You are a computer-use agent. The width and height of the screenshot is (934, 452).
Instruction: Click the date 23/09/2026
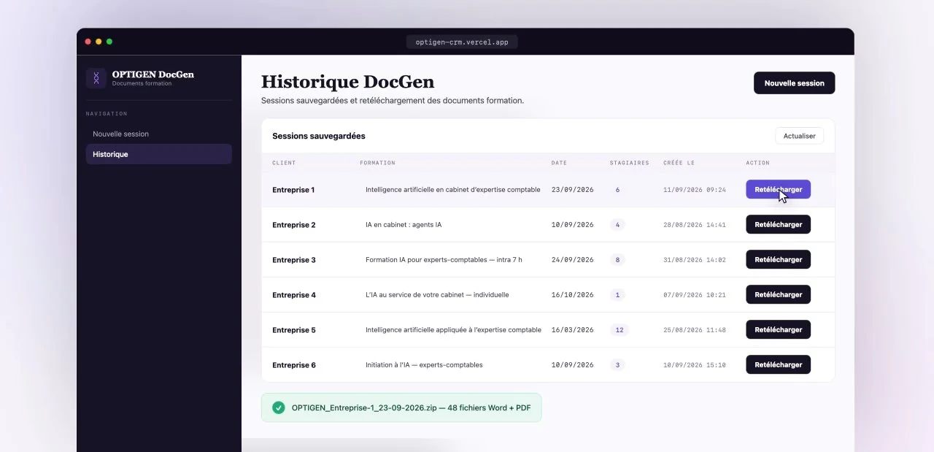point(573,190)
